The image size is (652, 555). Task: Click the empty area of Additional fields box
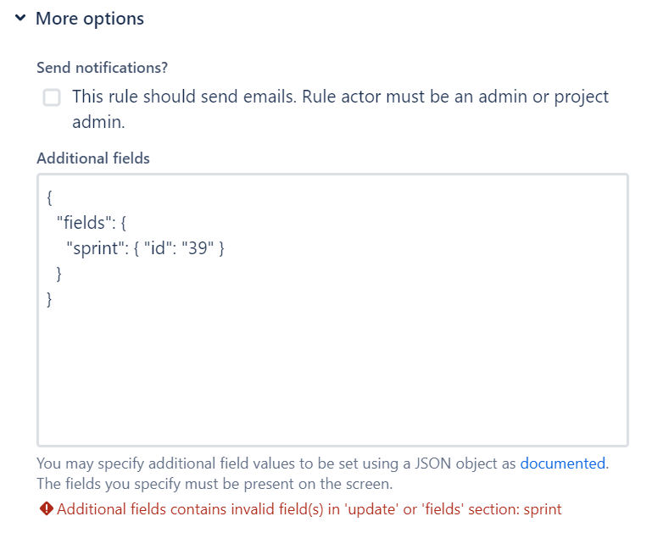(x=332, y=374)
